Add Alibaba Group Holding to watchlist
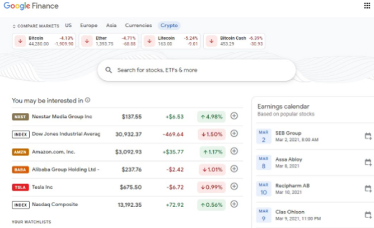 click(234, 169)
